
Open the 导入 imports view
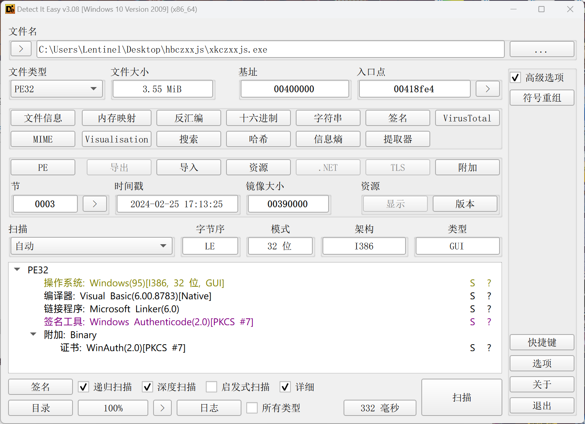[189, 167]
